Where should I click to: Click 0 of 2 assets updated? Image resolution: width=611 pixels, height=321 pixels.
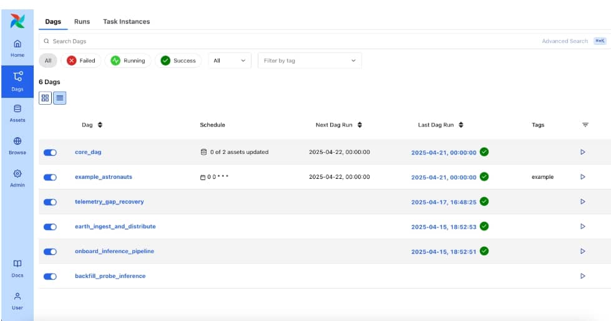point(239,152)
